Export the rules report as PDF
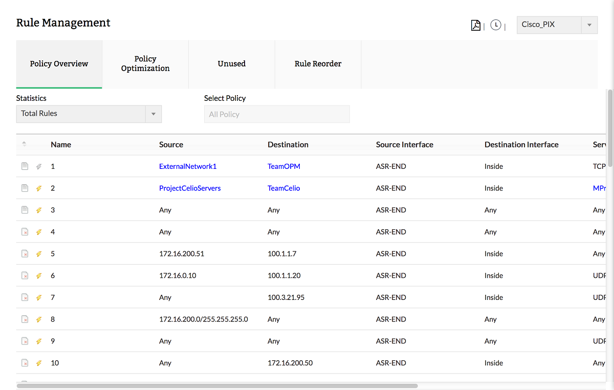This screenshot has height=390, width=614. [475, 25]
